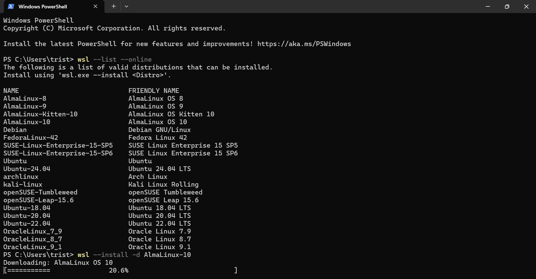Click the Ubuntu-24.04 distribution name
The width and height of the screenshot is (536, 279).
click(x=27, y=169)
